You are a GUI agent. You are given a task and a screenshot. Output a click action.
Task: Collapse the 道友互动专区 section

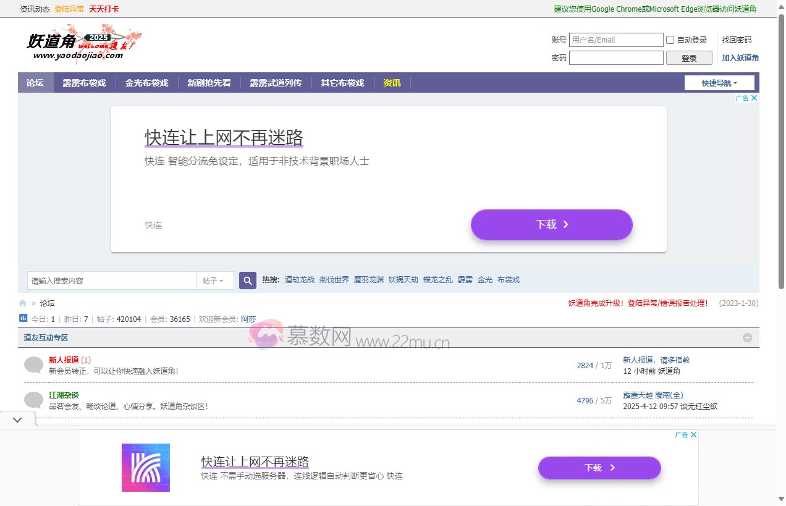[x=747, y=337]
